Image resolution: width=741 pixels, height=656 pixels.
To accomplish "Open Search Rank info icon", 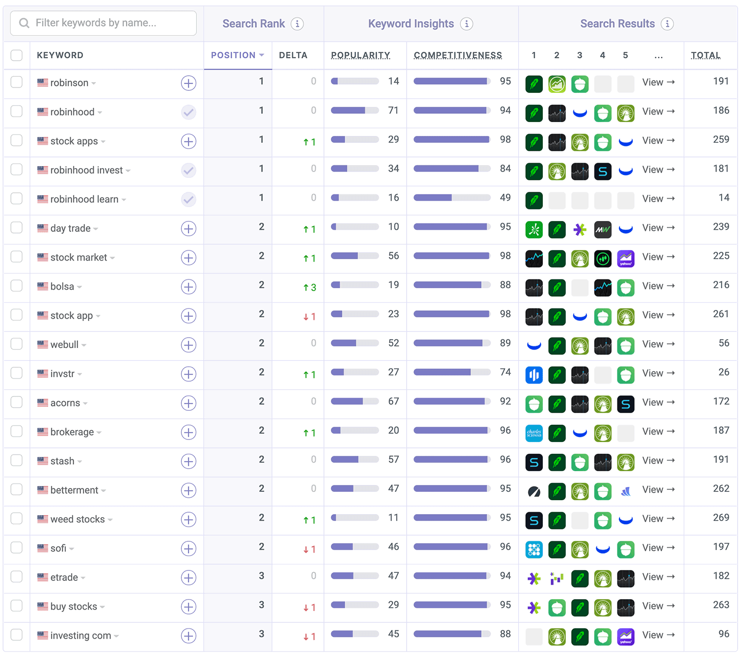I will coord(297,24).
